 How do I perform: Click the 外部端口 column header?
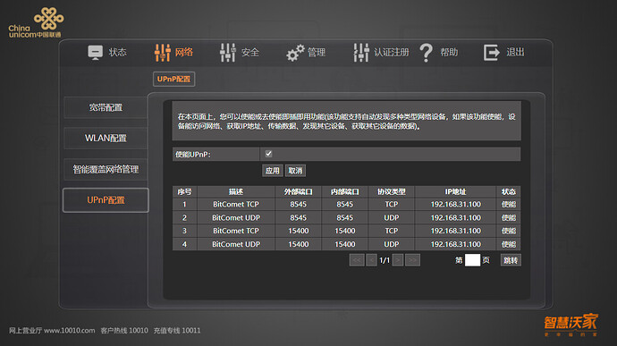click(x=299, y=191)
